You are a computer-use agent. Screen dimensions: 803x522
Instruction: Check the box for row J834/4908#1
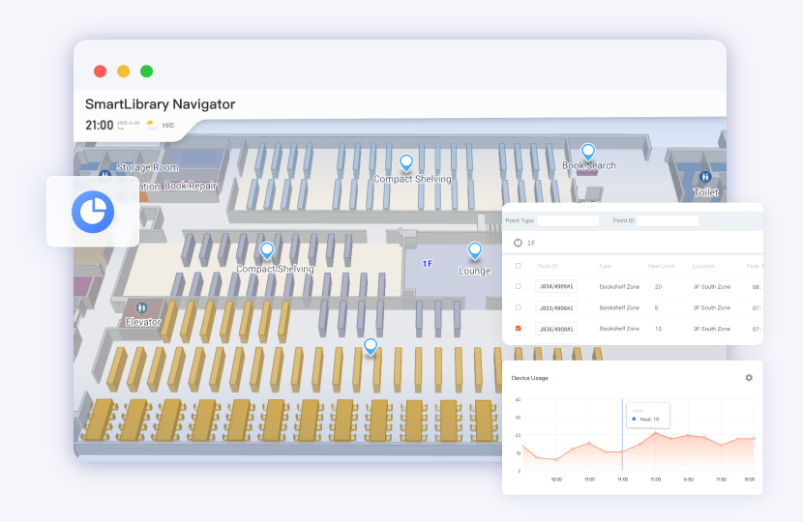[x=519, y=286]
